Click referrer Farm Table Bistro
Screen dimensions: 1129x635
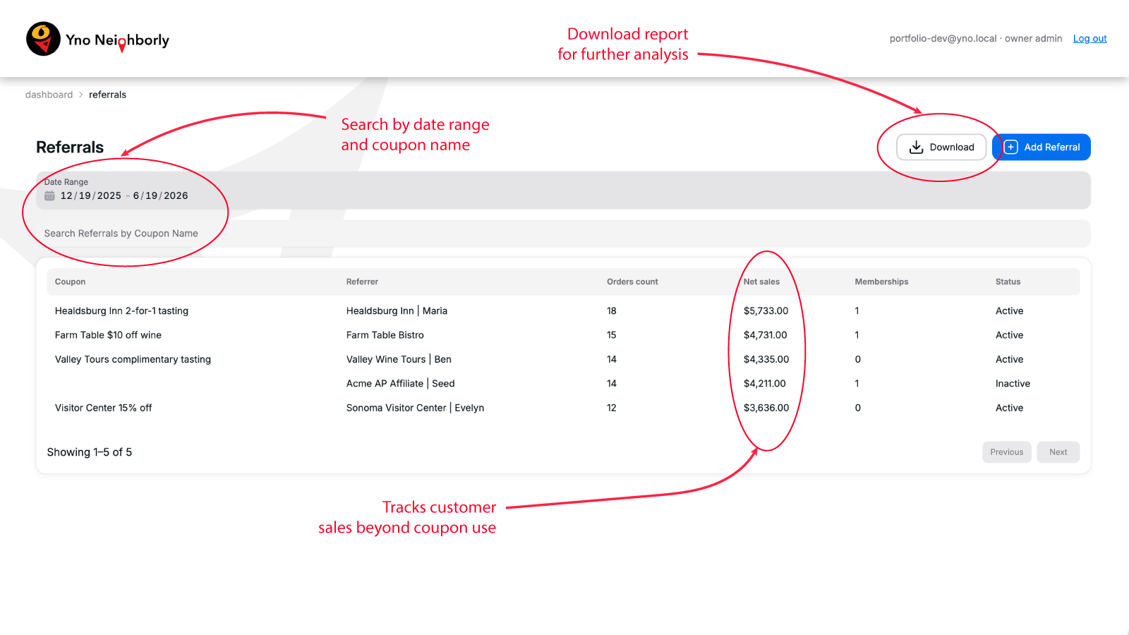385,335
